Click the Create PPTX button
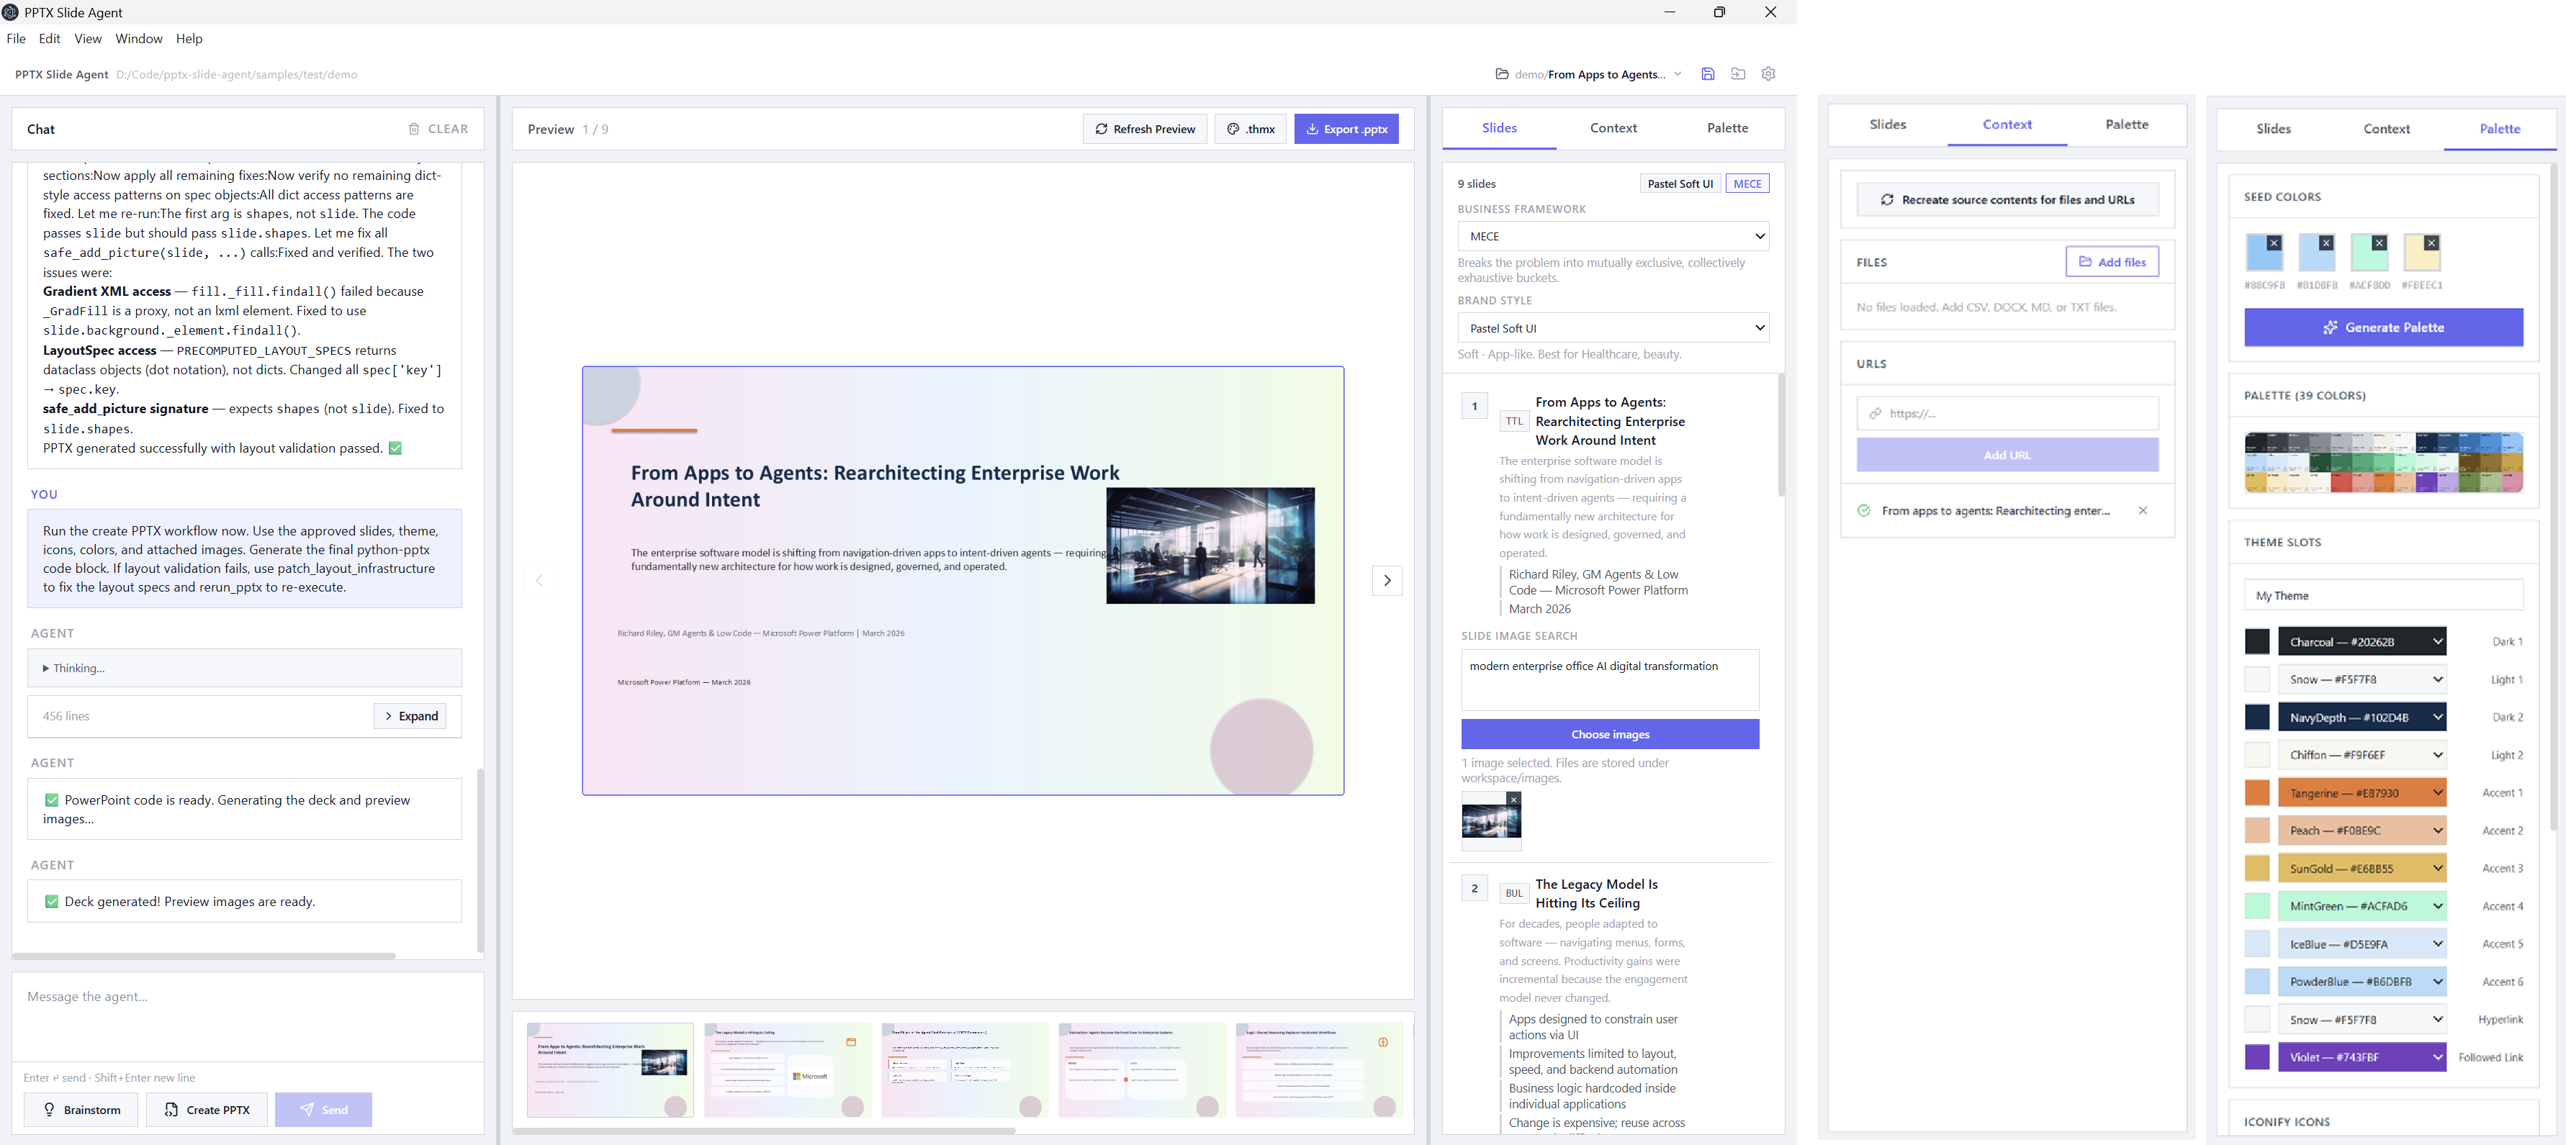The width and height of the screenshot is (2566, 1145). [x=207, y=1109]
